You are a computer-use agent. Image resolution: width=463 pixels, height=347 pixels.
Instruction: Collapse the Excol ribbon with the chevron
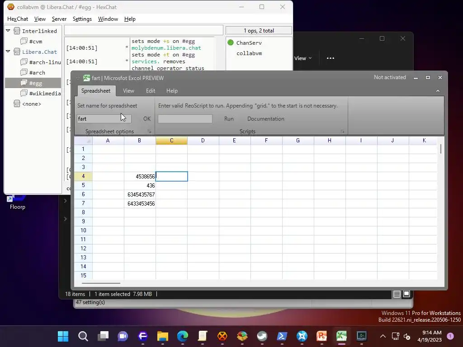click(438, 91)
